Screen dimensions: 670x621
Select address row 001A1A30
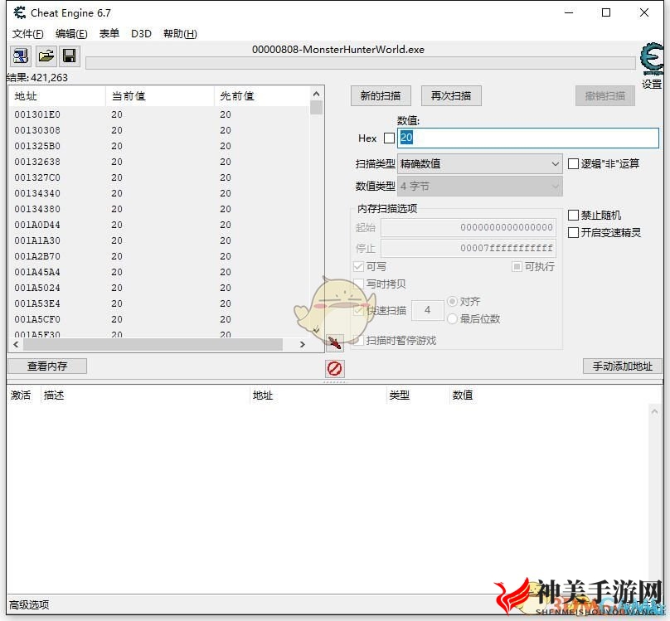pos(159,241)
